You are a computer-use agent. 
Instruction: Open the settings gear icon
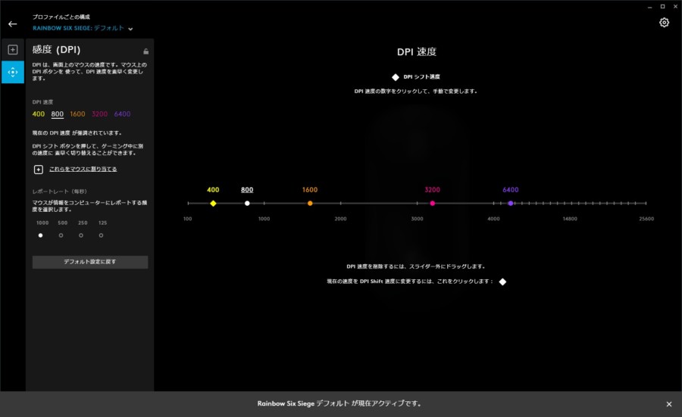[x=664, y=23]
